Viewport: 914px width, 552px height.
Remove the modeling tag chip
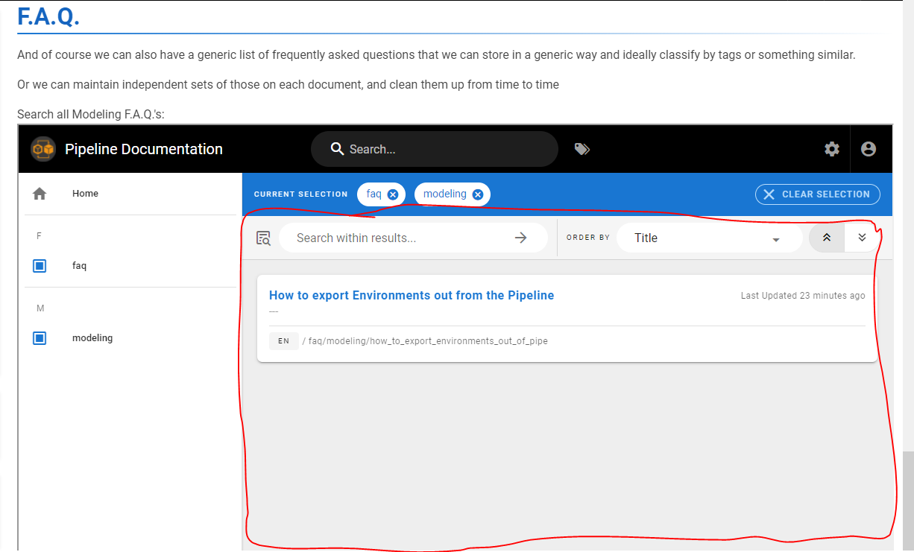pyautogui.click(x=478, y=194)
